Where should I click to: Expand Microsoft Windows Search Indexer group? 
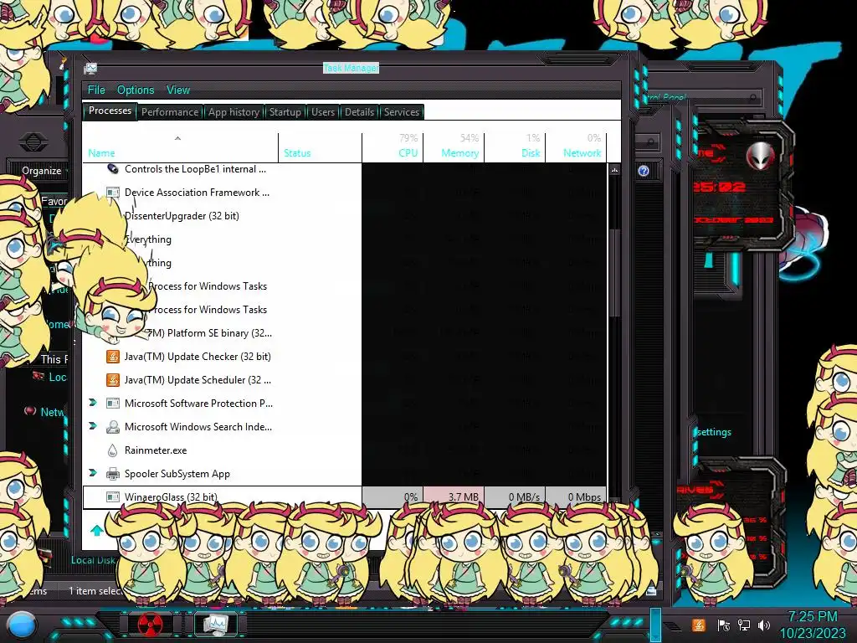click(92, 426)
